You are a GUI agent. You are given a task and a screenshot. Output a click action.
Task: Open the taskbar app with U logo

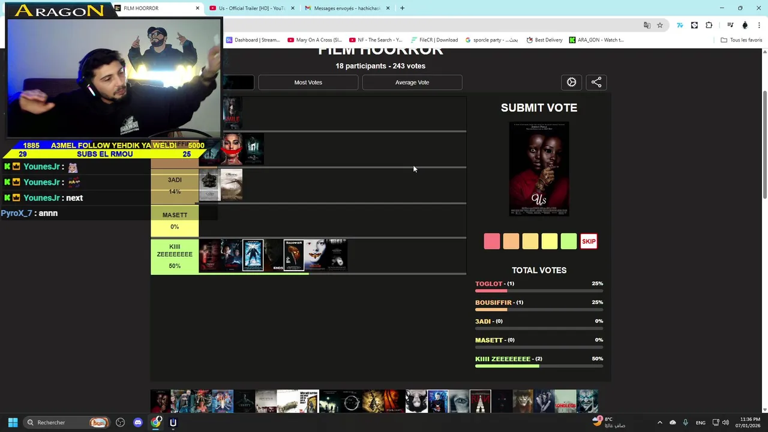(173, 422)
